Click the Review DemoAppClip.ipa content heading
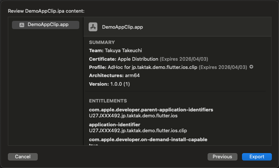Screen dimensions: 279x168 [x=46, y=11]
